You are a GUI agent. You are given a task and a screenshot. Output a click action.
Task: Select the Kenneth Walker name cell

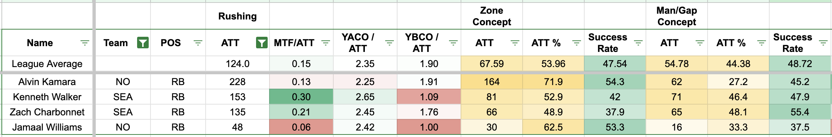(47, 97)
